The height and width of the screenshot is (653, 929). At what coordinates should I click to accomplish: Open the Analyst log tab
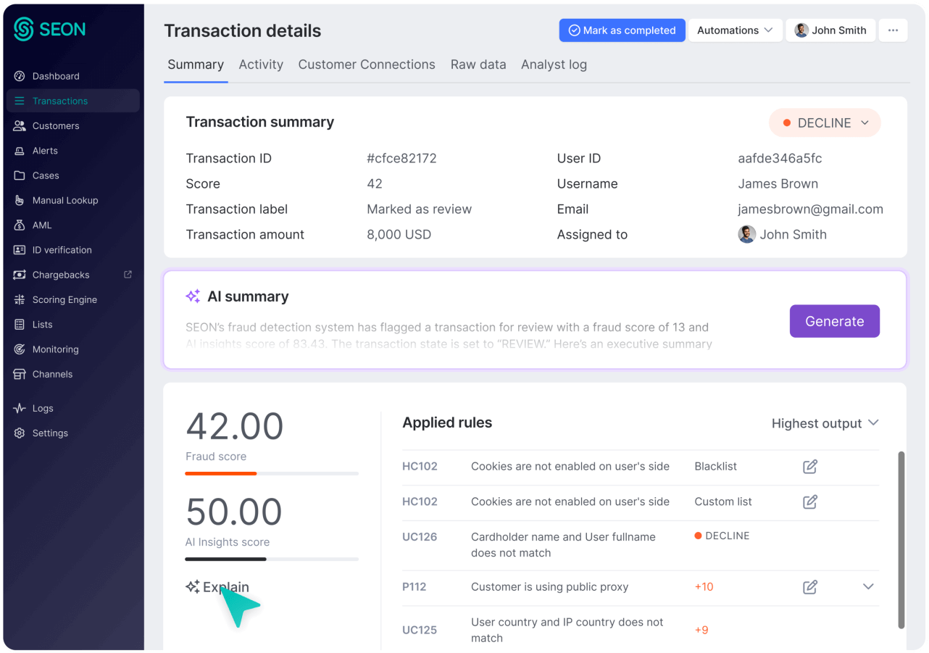pyautogui.click(x=554, y=65)
